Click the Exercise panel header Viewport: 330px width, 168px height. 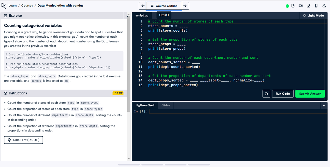64,16
